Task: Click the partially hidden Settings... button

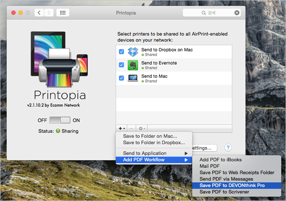Action: pos(204,148)
